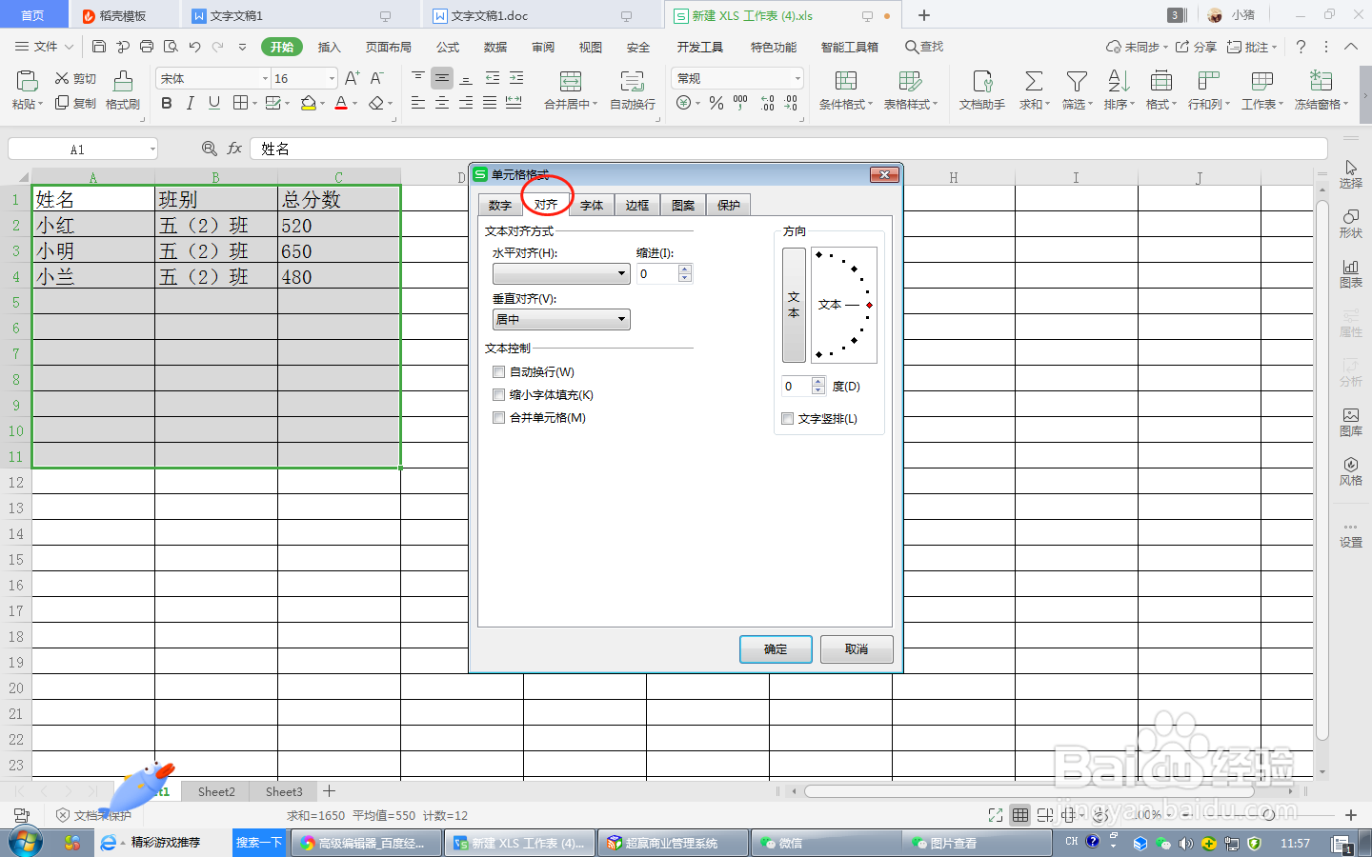
Task: Open the File (文件) menu dropdown
Action: click(45, 47)
